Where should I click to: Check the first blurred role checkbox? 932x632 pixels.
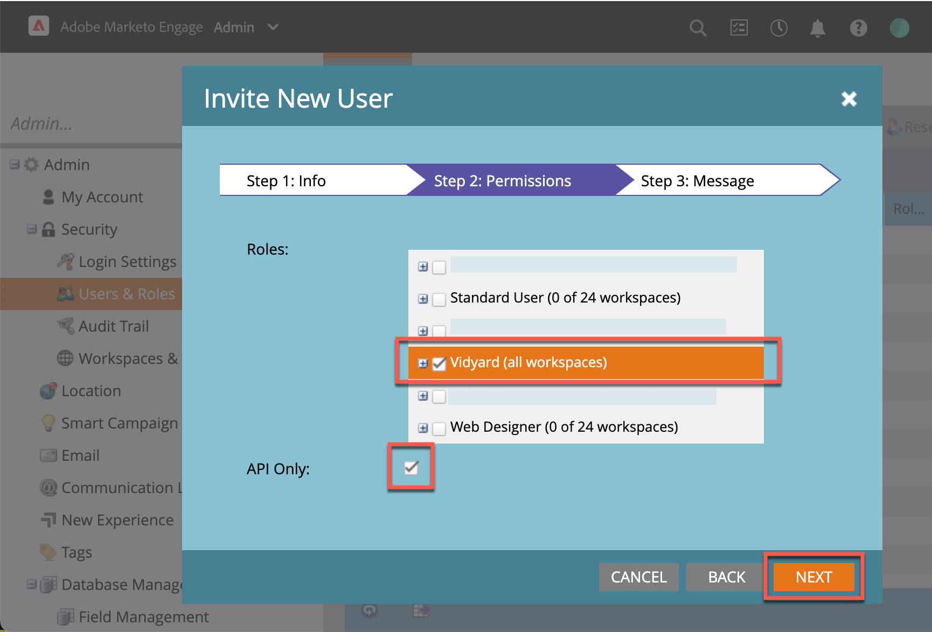(439, 267)
